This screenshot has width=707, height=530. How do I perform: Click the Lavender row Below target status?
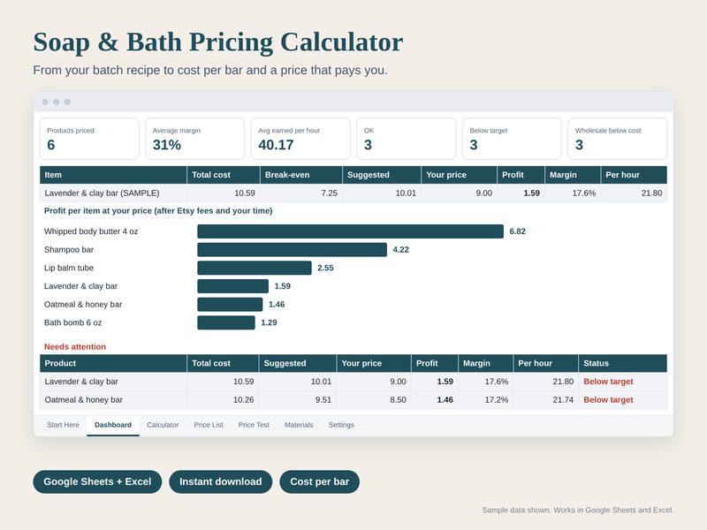(608, 382)
